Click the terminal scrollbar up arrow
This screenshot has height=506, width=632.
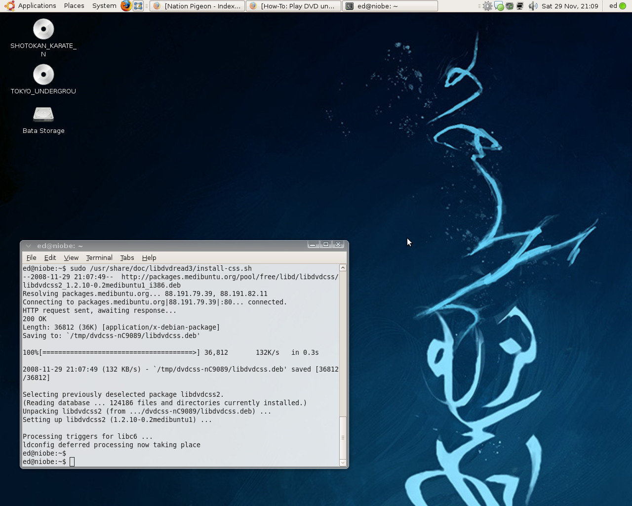point(343,268)
